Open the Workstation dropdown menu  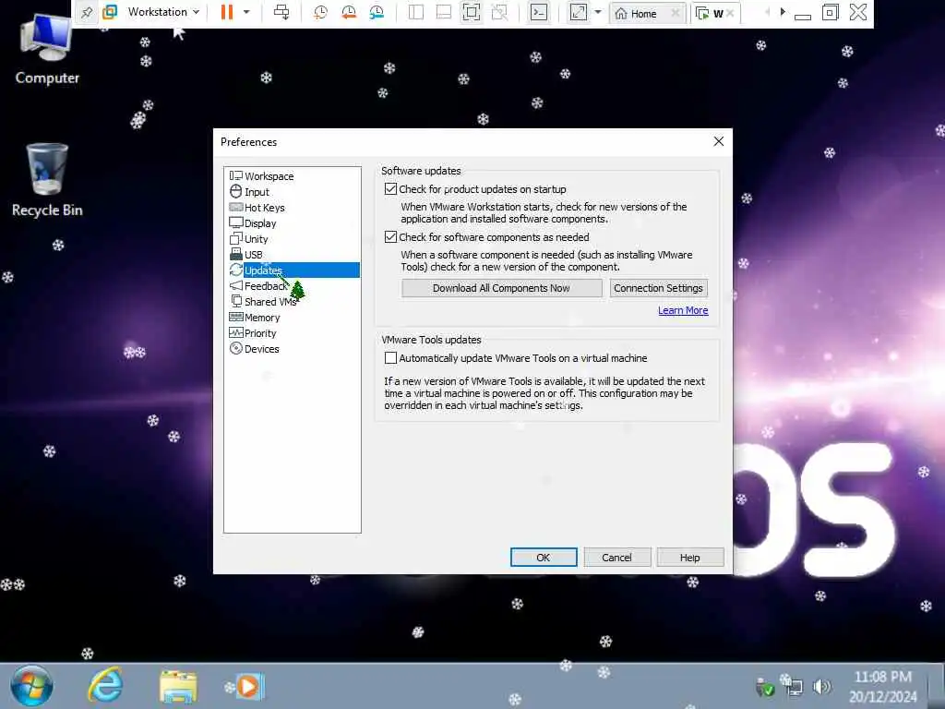coord(163,12)
